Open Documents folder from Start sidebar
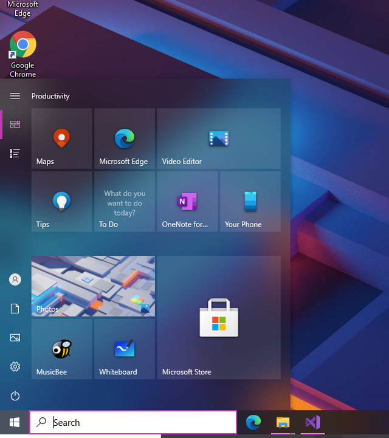The width and height of the screenshot is (389, 438). (x=15, y=309)
